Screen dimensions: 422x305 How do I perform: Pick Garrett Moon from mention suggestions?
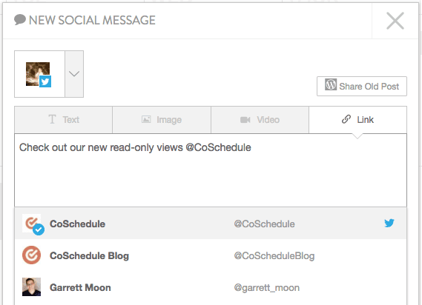pos(211,287)
